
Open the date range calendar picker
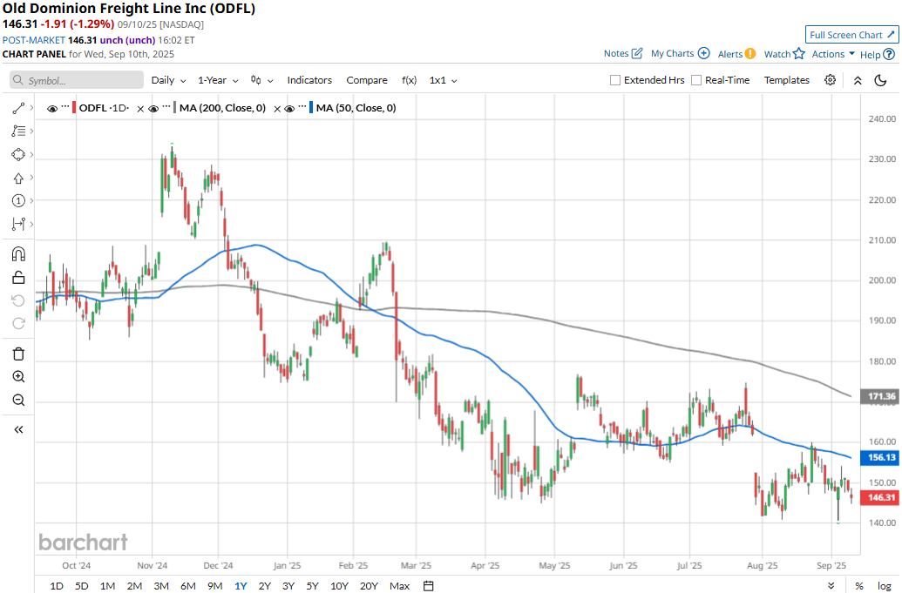point(429,585)
